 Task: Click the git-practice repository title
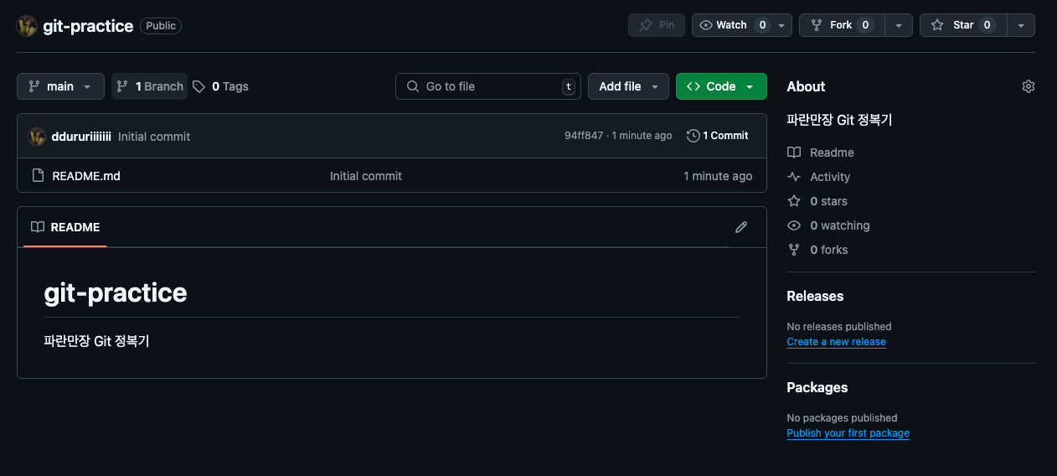pyautogui.click(x=88, y=26)
